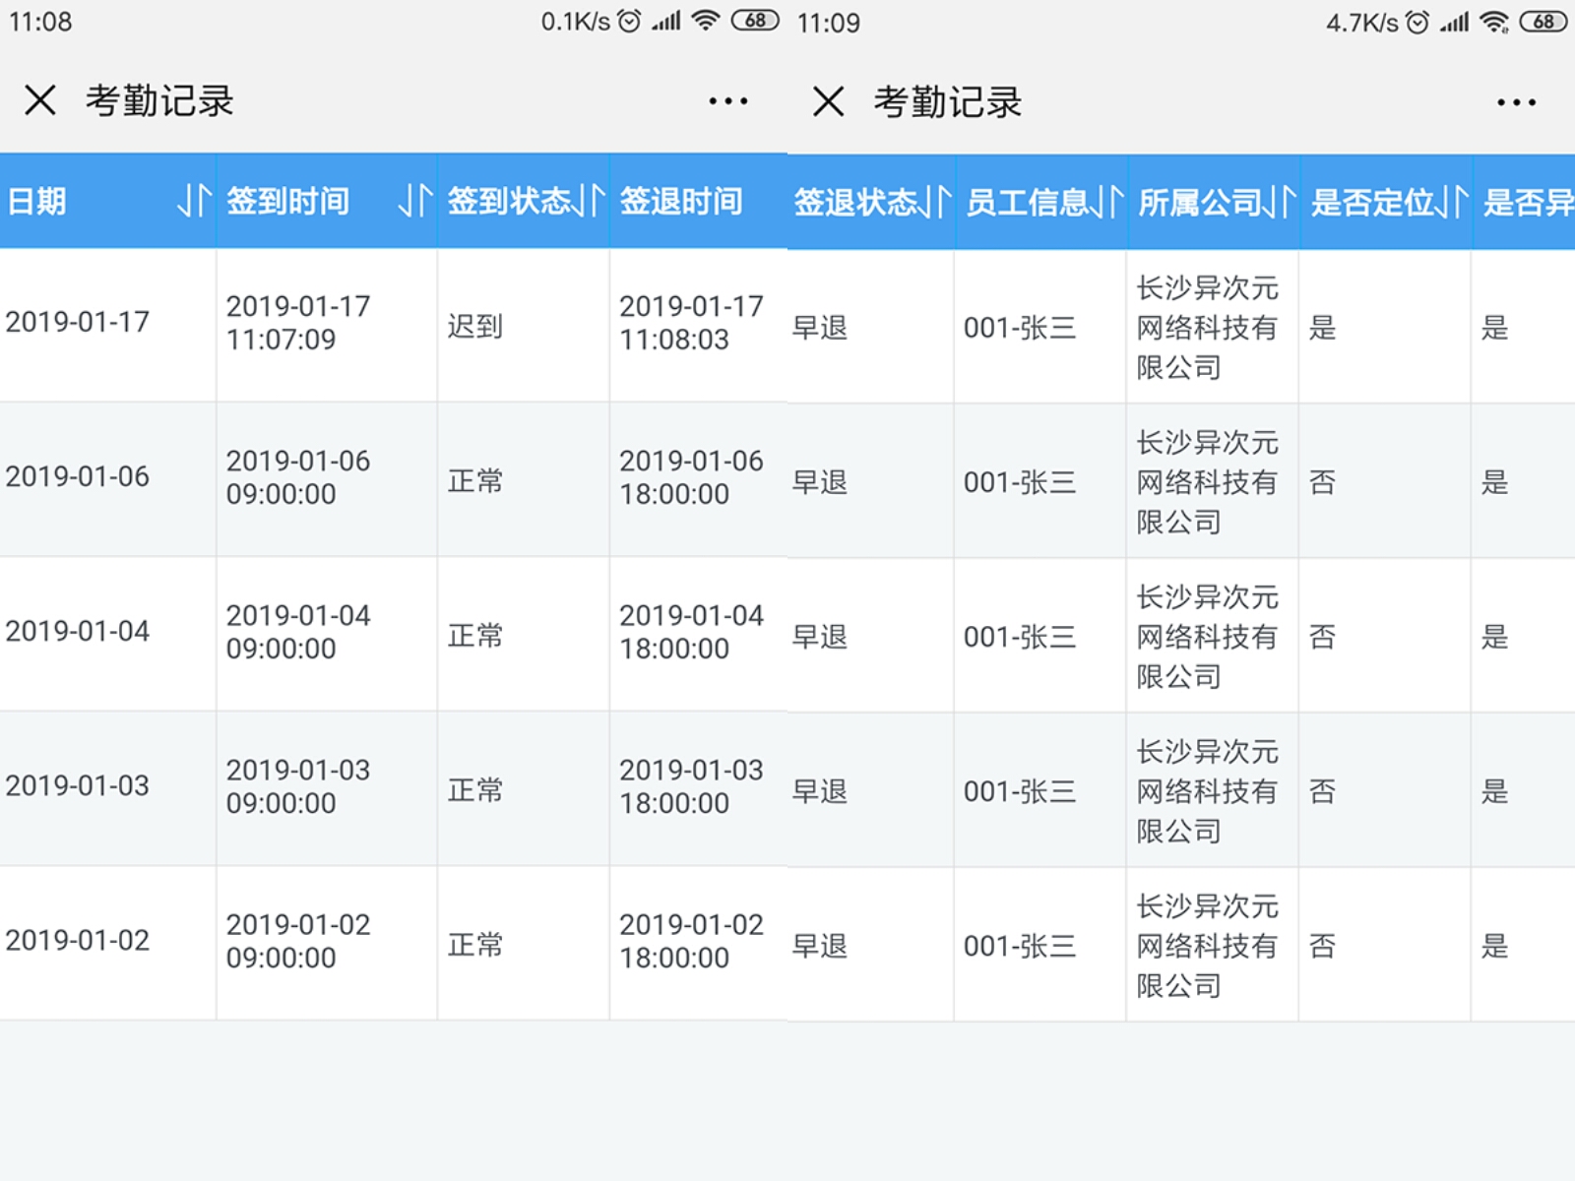Viewport: 1575px width, 1181px height.
Task: Select sign-in time 2019-01-03 09:00:00
Action: coord(298,786)
